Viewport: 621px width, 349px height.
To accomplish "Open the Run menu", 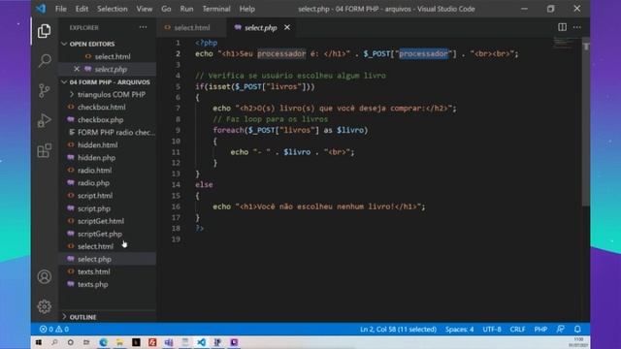I will click(x=186, y=9).
